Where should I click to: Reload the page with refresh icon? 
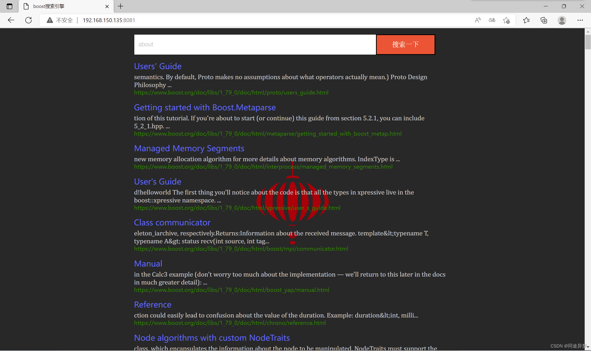pyautogui.click(x=28, y=20)
